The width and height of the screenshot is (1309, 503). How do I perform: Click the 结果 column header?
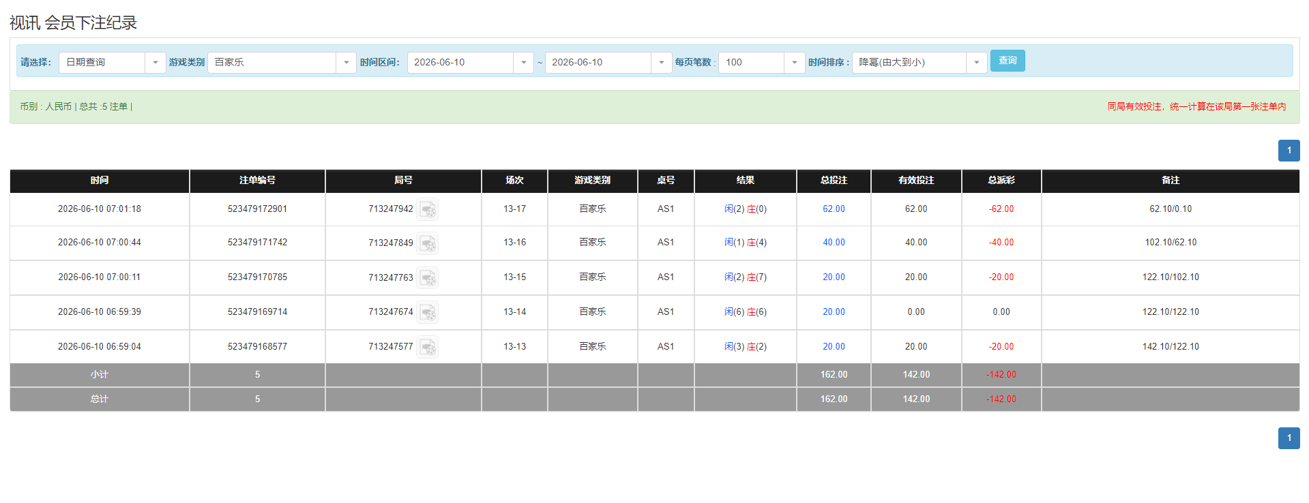coord(745,181)
